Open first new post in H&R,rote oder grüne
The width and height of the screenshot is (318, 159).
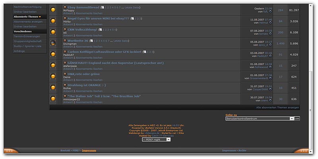coord(65,74)
